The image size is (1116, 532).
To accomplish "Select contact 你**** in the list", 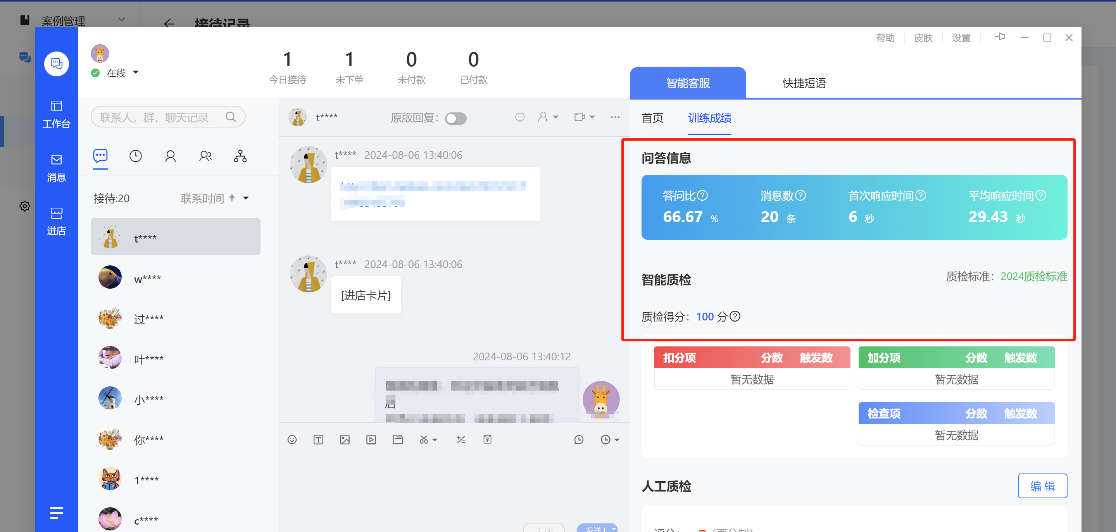I will coord(176,438).
